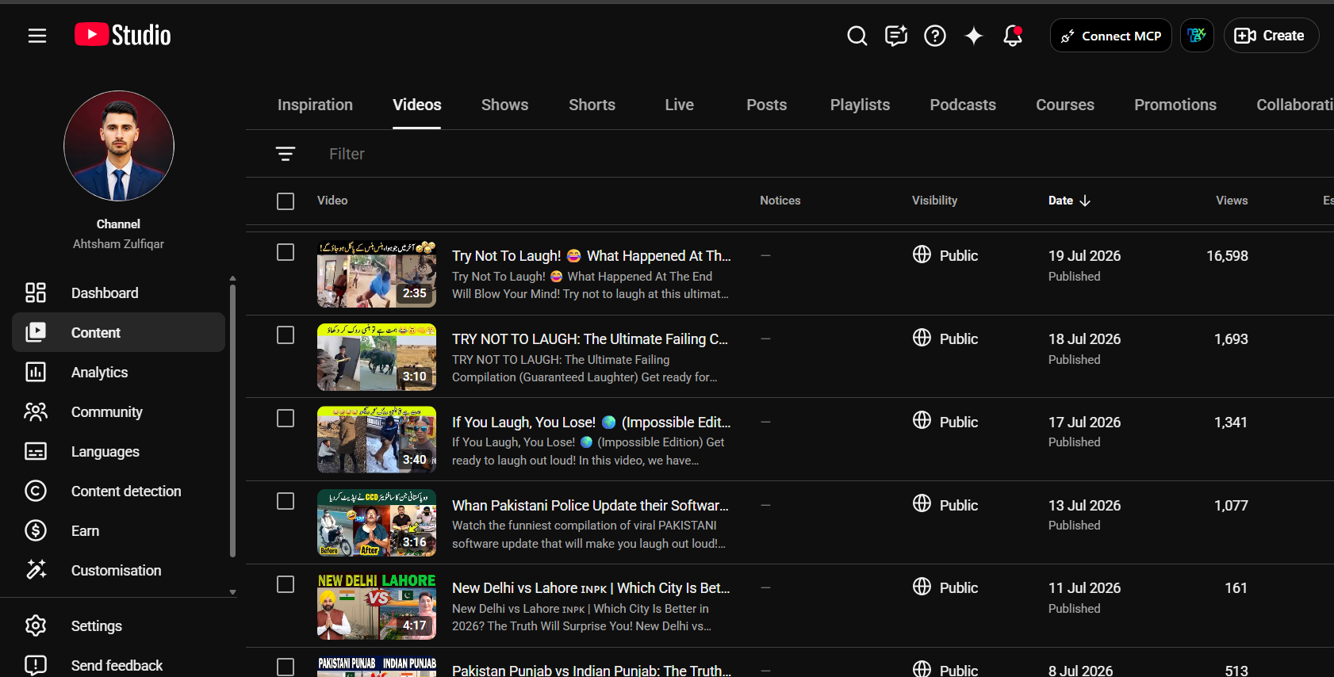Open the channel profile avatar

(119, 146)
